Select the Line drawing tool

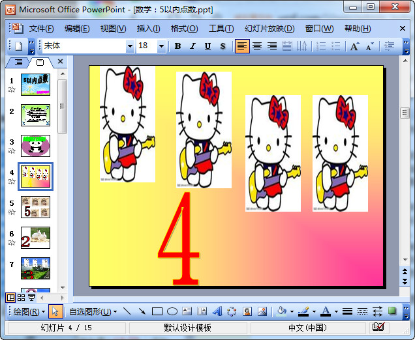[x=127, y=311]
